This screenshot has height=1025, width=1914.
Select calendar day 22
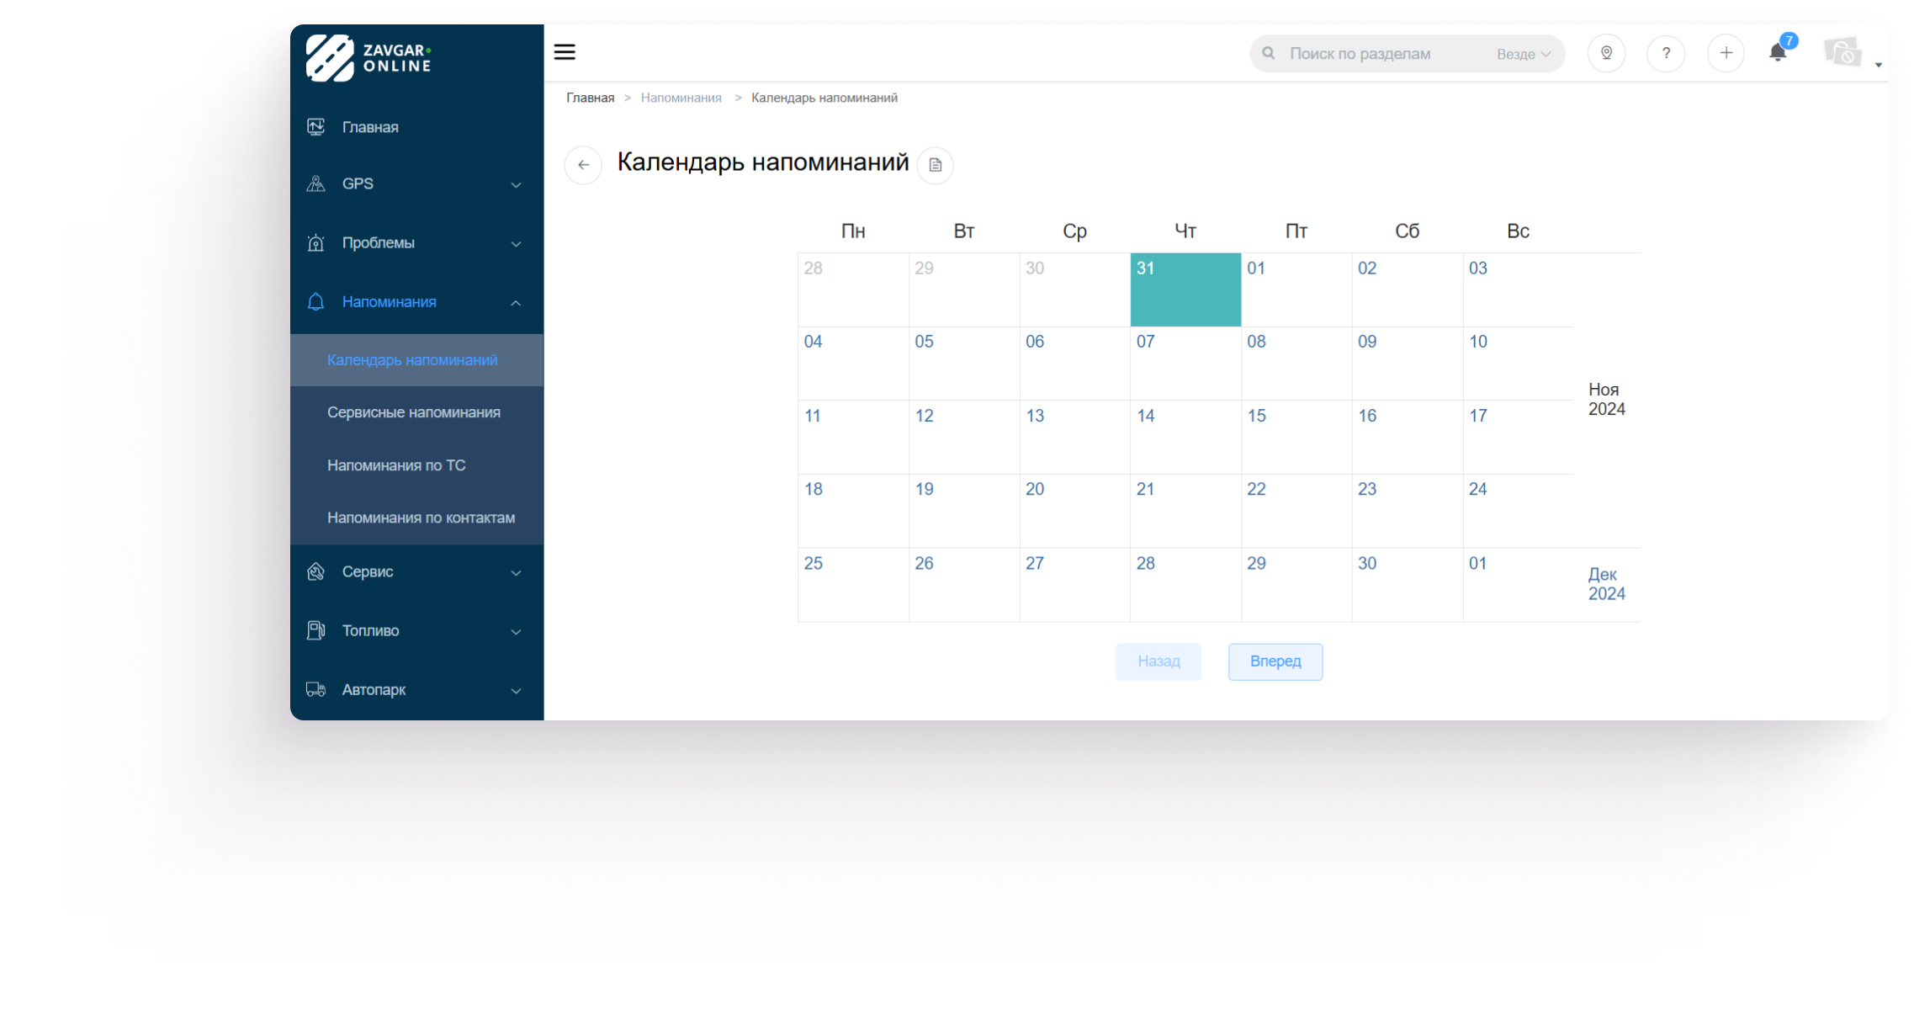point(1296,511)
